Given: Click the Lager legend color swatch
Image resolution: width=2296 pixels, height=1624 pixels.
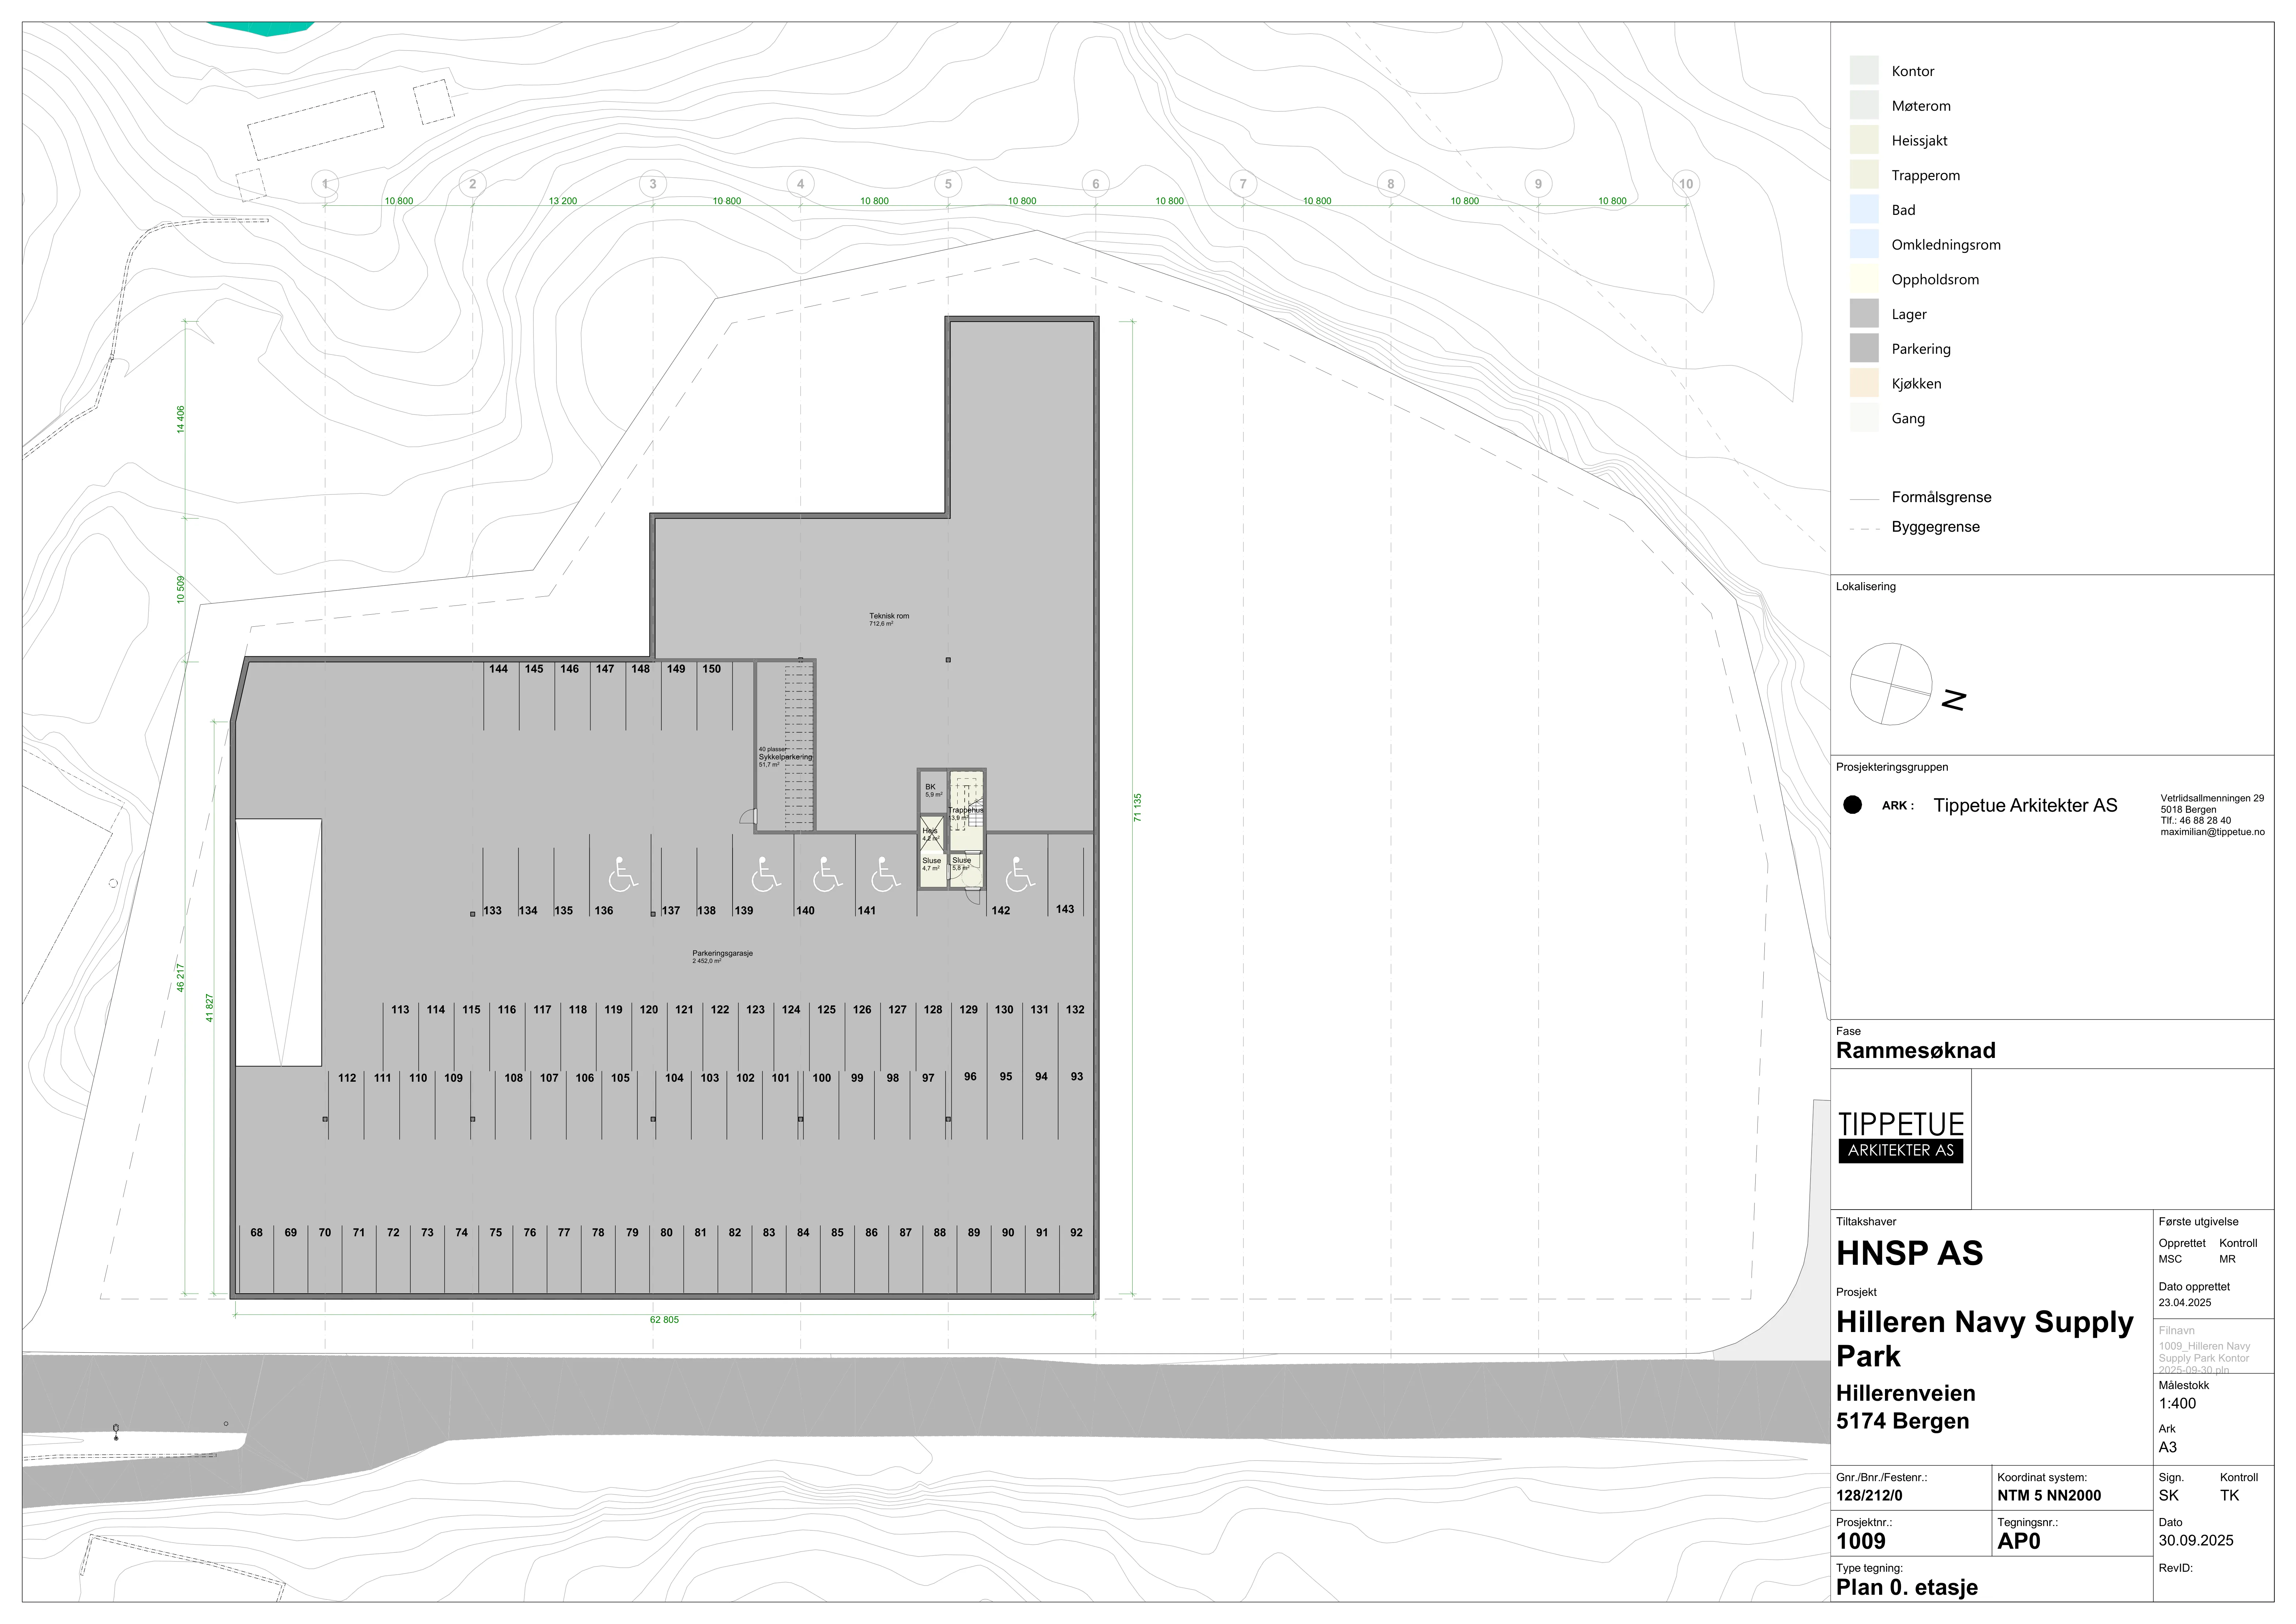Looking at the screenshot, I should (x=1864, y=313).
